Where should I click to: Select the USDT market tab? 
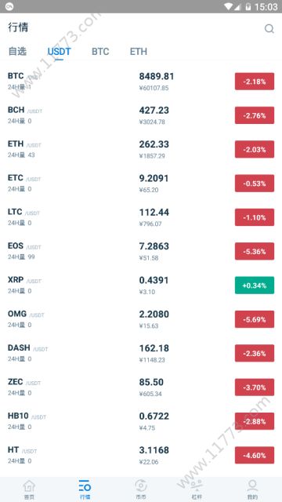tap(60, 52)
